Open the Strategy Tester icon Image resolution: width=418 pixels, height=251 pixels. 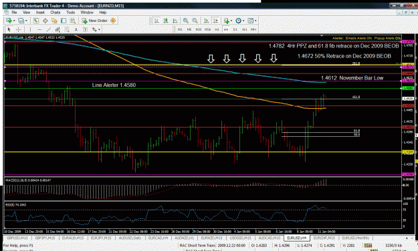[x=72, y=21]
